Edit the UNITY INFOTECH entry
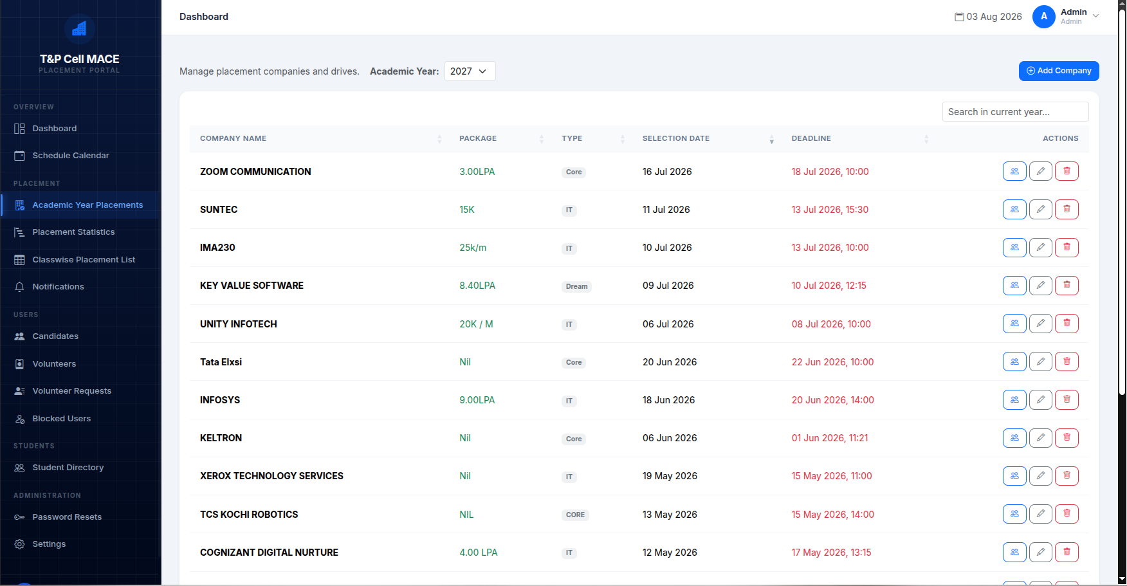Image resolution: width=1127 pixels, height=586 pixels. click(x=1041, y=324)
